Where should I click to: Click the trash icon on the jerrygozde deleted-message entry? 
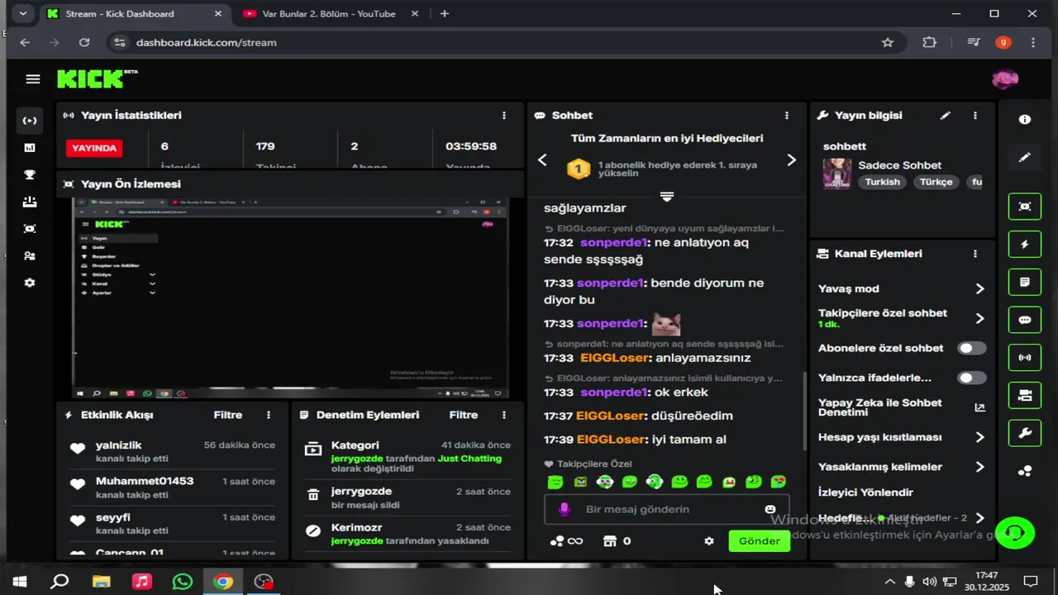pyautogui.click(x=313, y=494)
